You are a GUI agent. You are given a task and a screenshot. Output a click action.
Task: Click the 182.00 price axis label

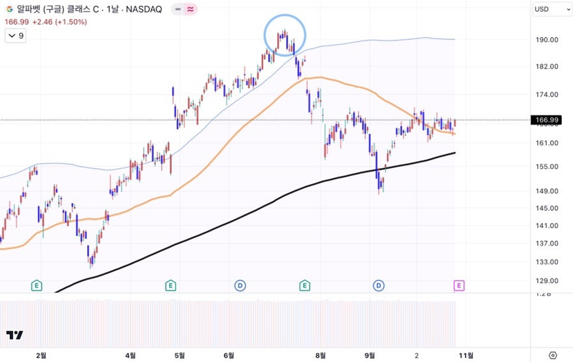[x=546, y=66]
